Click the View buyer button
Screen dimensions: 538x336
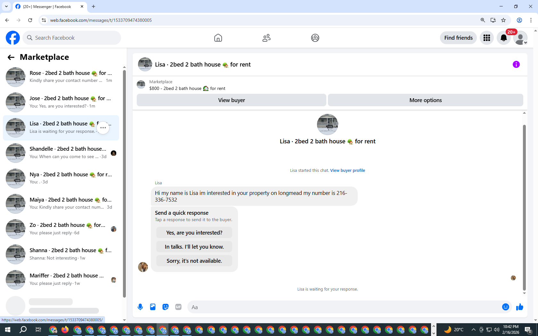pyautogui.click(x=232, y=100)
